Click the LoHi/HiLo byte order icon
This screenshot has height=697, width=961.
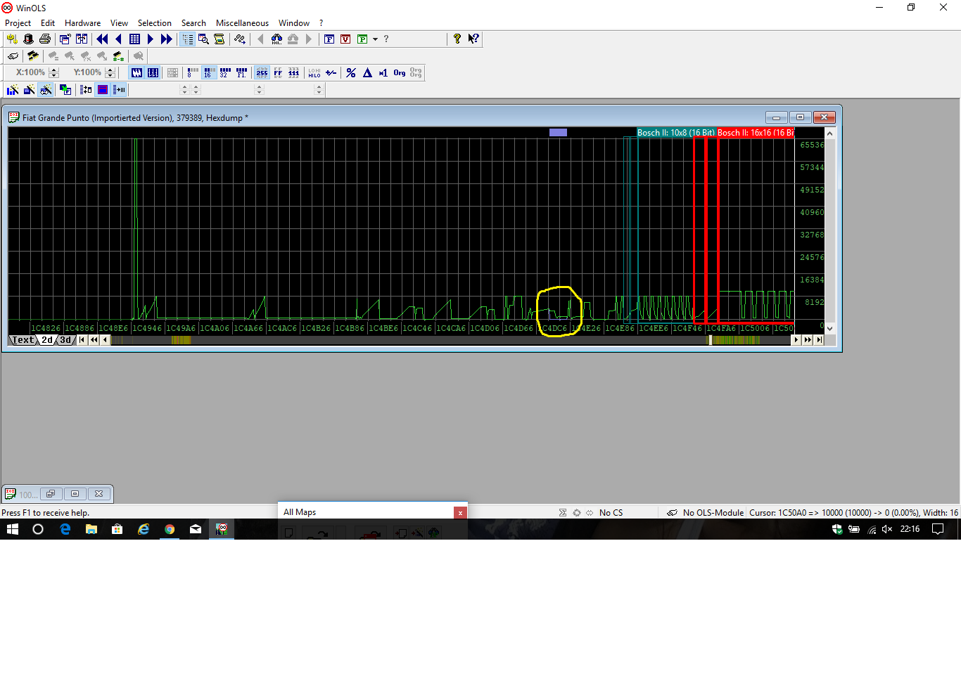[314, 72]
